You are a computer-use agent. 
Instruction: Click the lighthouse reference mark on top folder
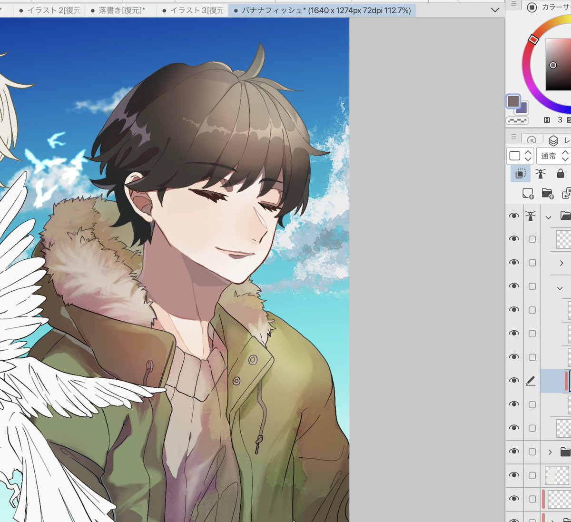[x=531, y=216]
